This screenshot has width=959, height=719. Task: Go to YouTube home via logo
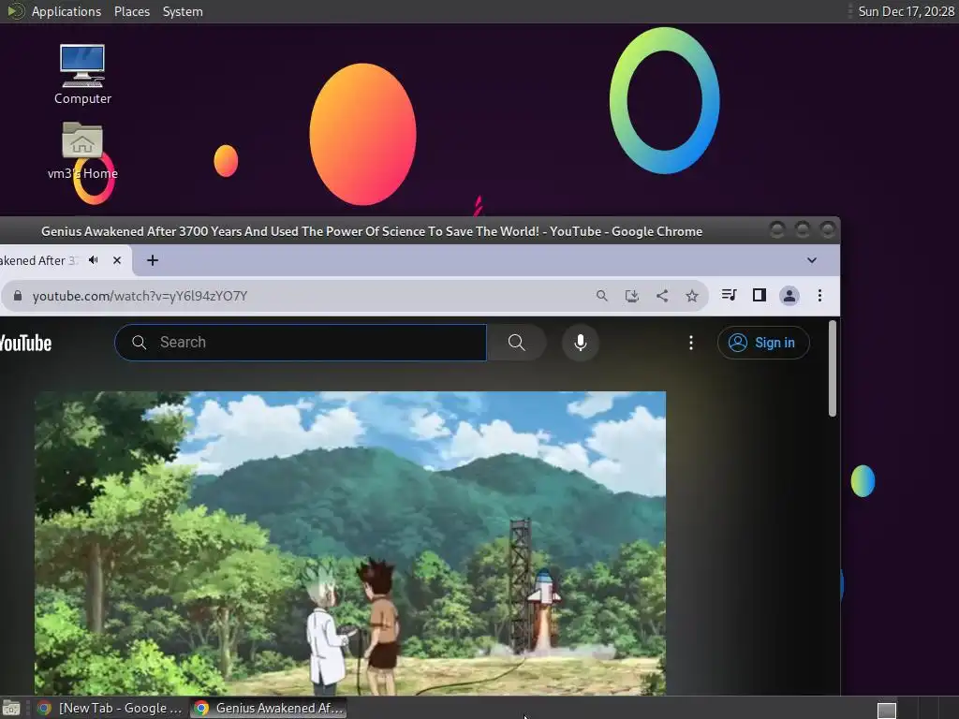point(25,343)
